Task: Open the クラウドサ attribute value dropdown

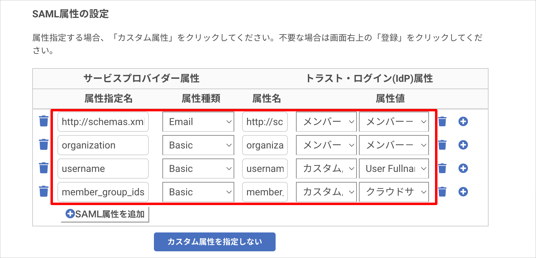Action: (394, 192)
